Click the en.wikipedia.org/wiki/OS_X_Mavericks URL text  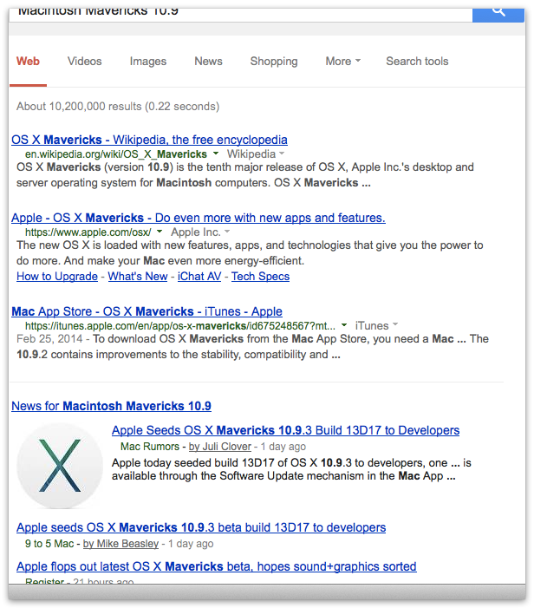tap(116, 154)
